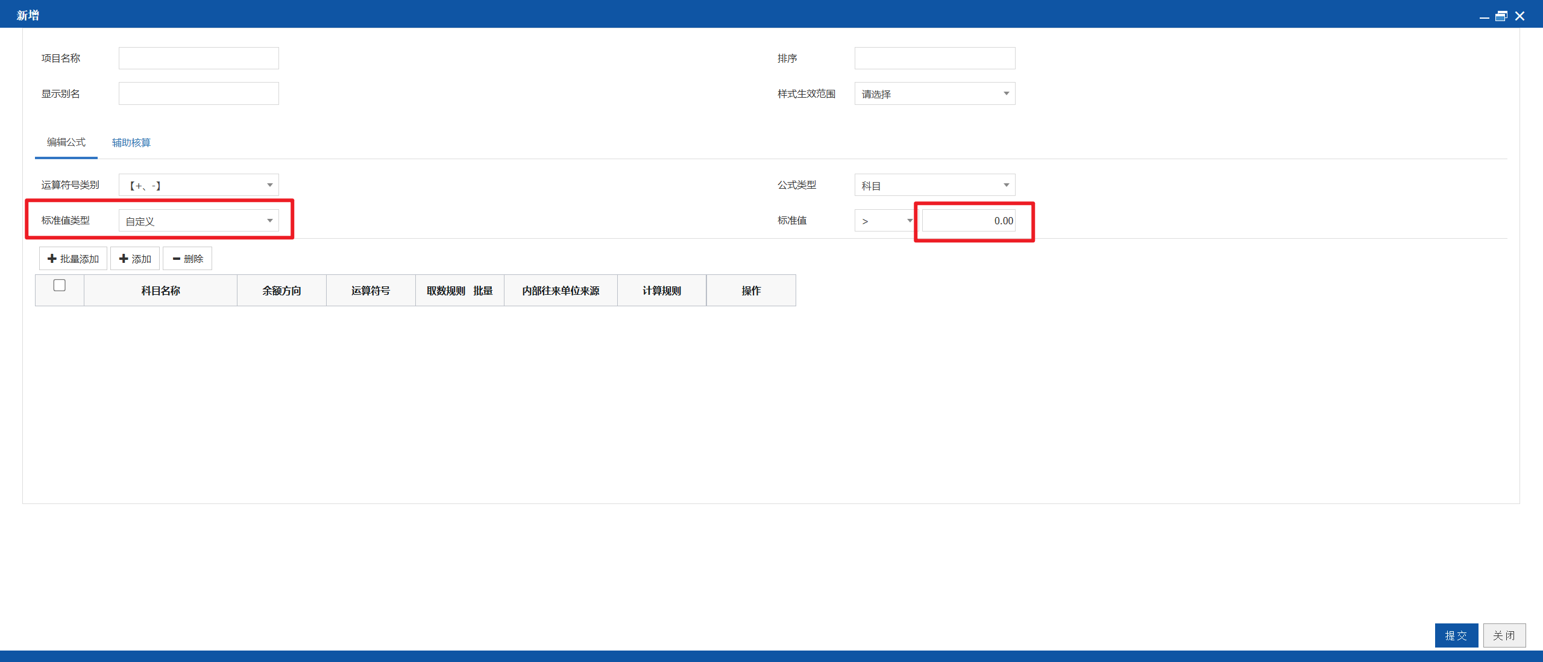Click the 排序 input field
The width and height of the screenshot is (1543, 662).
[935, 58]
